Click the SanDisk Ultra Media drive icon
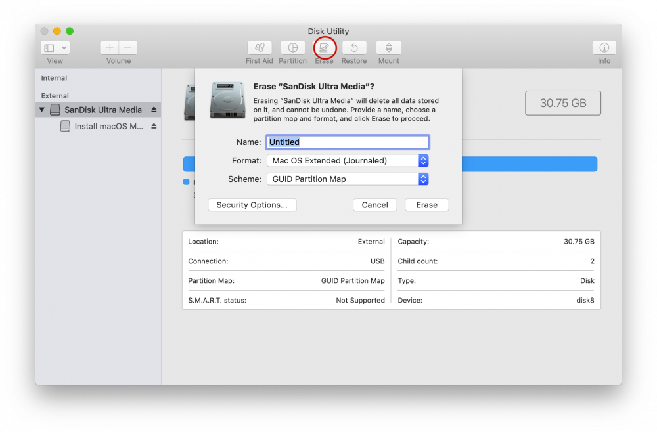 point(55,110)
